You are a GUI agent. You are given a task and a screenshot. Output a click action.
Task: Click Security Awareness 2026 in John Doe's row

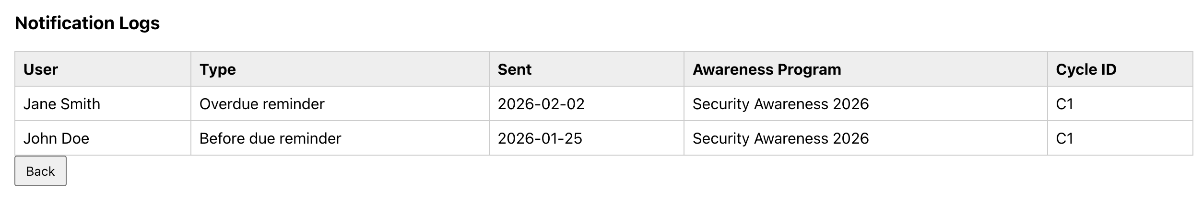pos(780,138)
